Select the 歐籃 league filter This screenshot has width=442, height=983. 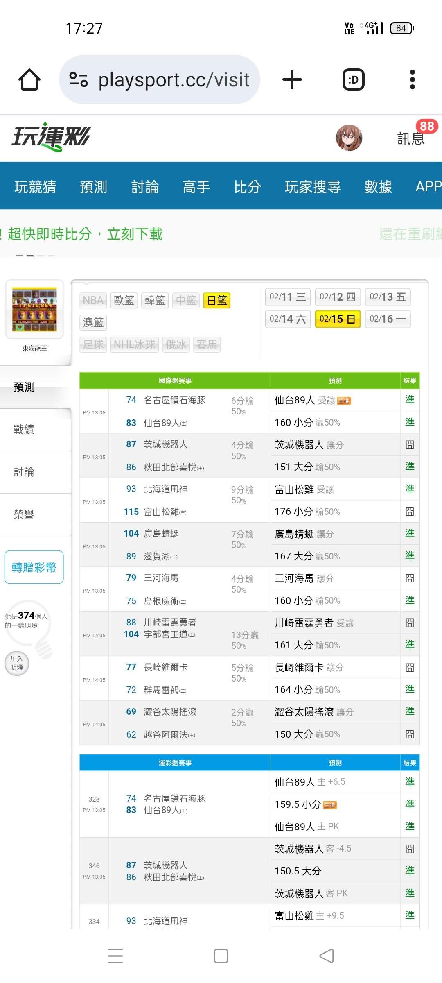pyautogui.click(x=124, y=301)
